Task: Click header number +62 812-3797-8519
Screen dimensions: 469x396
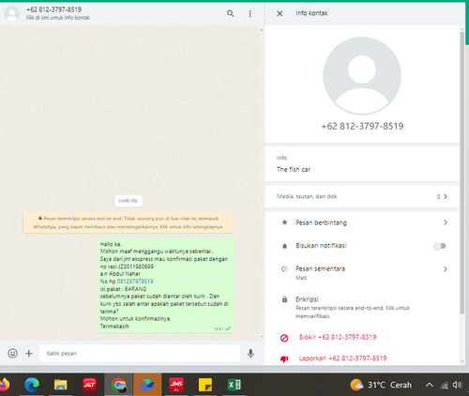Action: [x=53, y=9]
